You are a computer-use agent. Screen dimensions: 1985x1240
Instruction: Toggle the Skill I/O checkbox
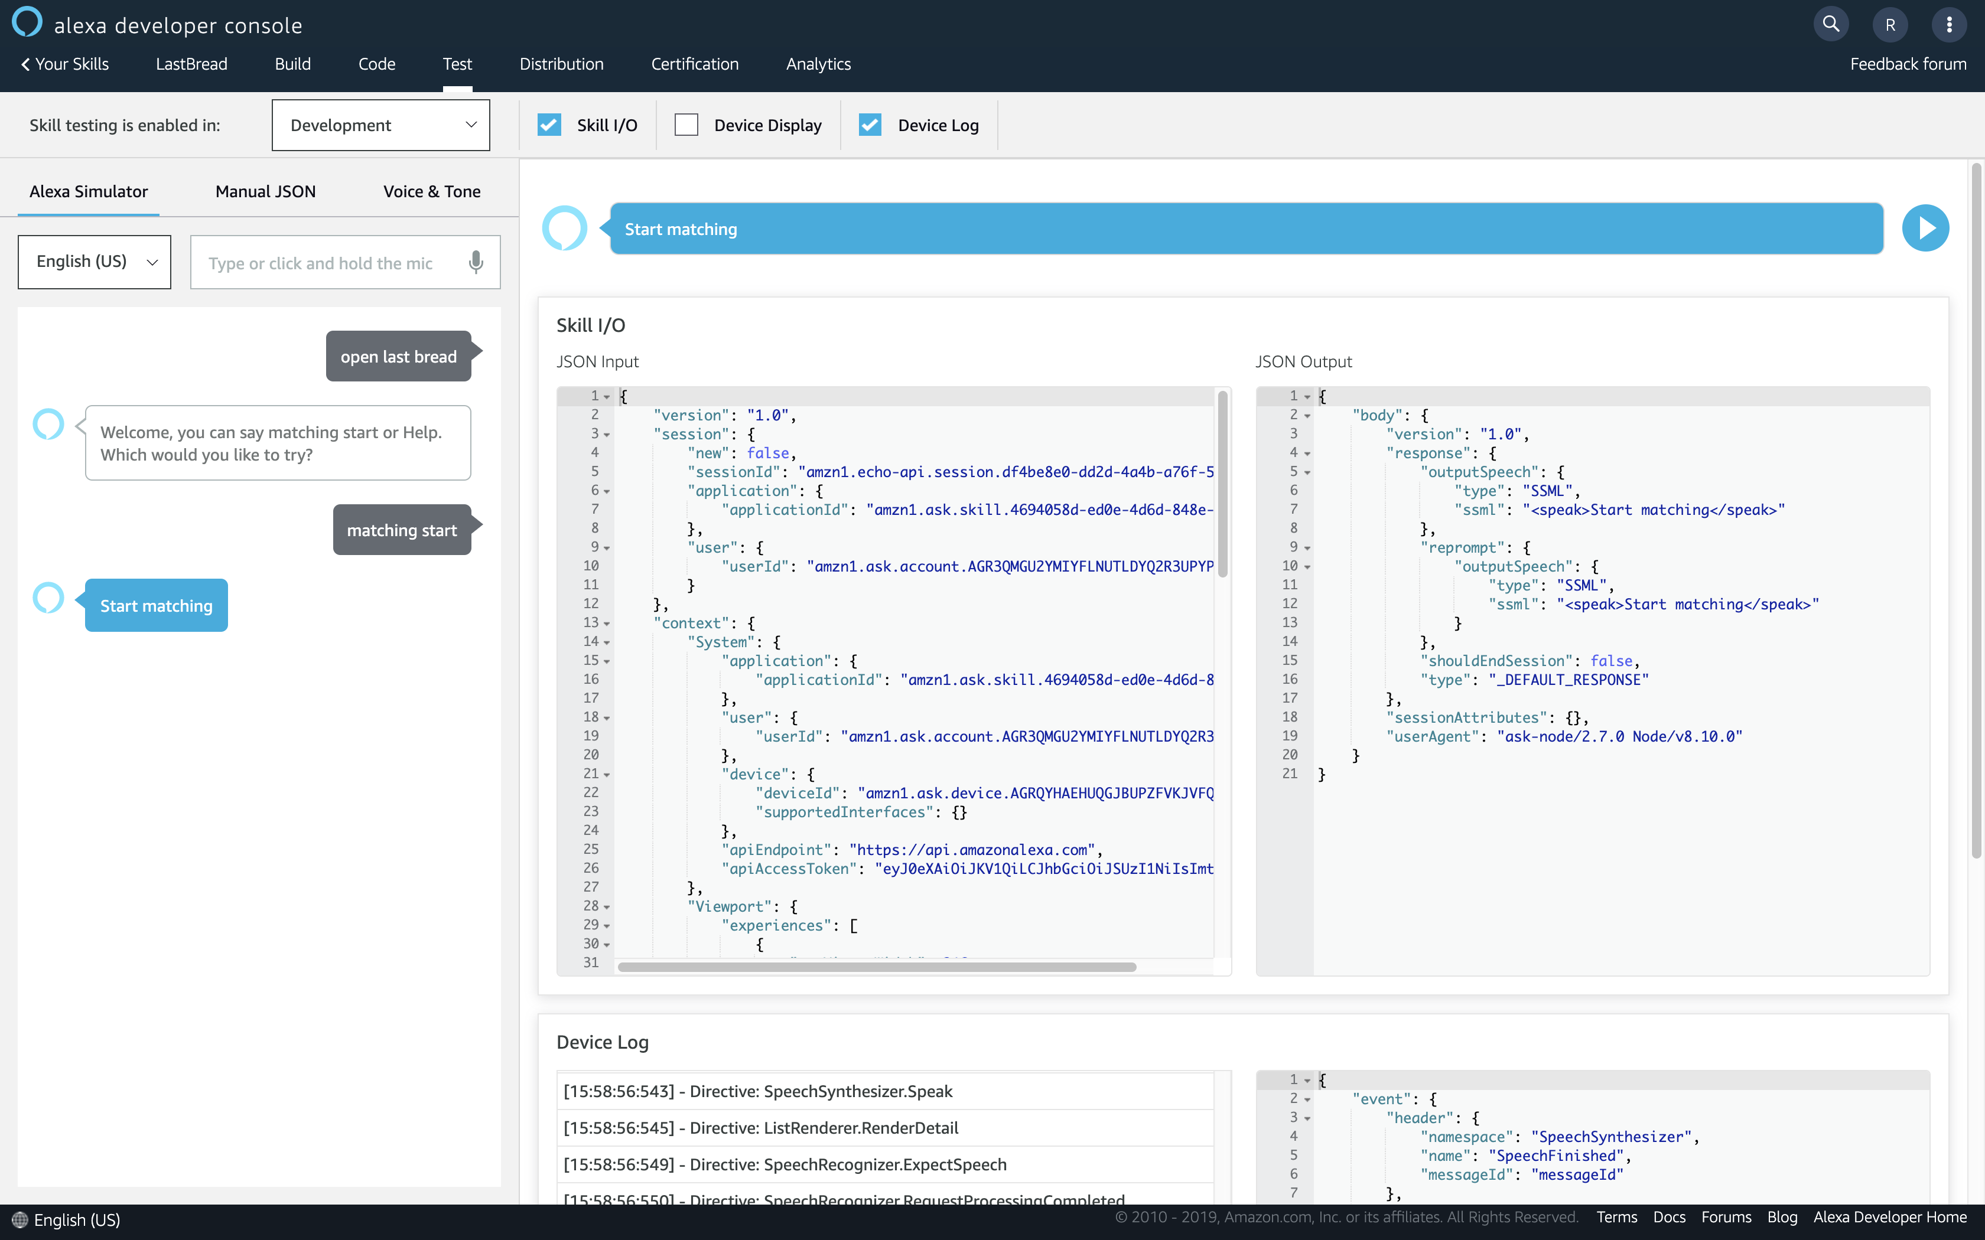[x=549, y=125]
